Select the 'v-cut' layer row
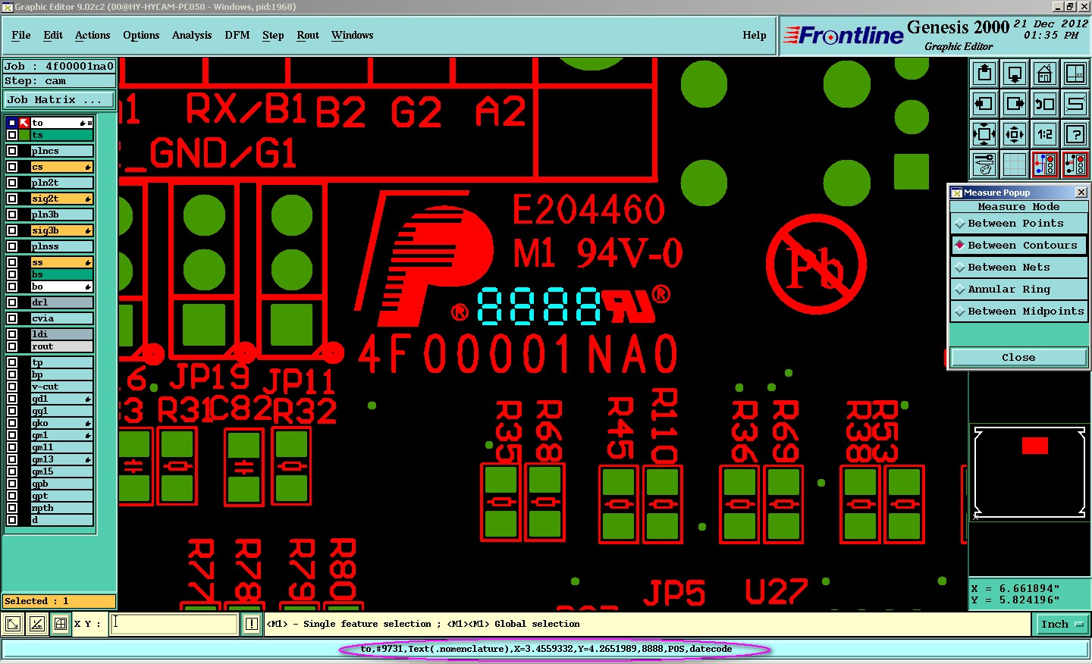The width and height of the screenshot is (1092, 664). click(x=62, y=387)
